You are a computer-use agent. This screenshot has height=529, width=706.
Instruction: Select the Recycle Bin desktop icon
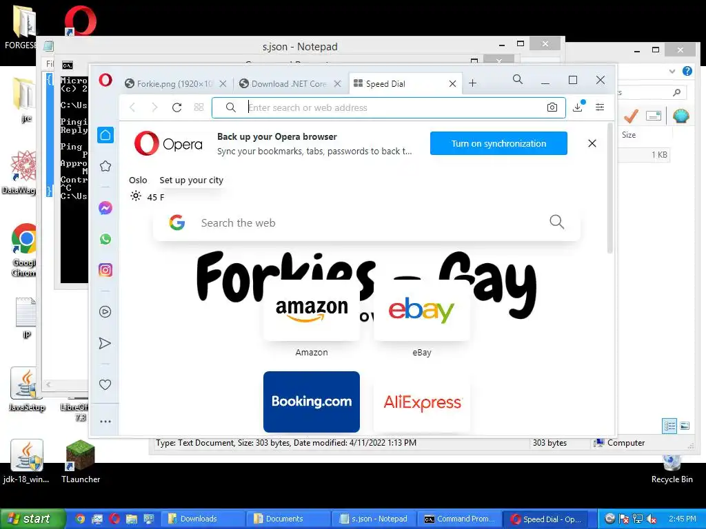pos(672,468)
